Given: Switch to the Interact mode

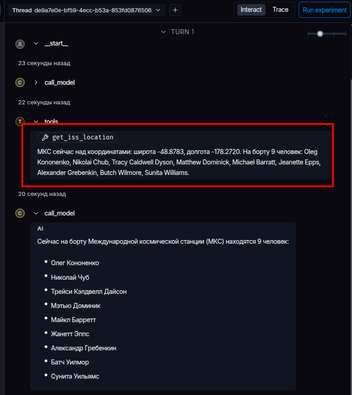Looking at the screenshot, I should coord(251,10).
